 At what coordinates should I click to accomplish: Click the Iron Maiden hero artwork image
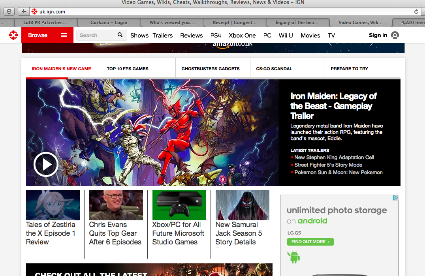coord(152,133)
